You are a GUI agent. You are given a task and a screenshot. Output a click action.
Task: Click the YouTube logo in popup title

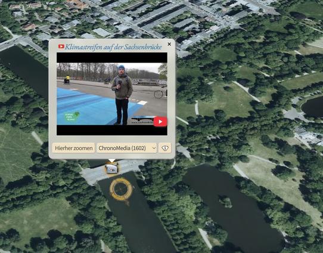pos(61,46)
